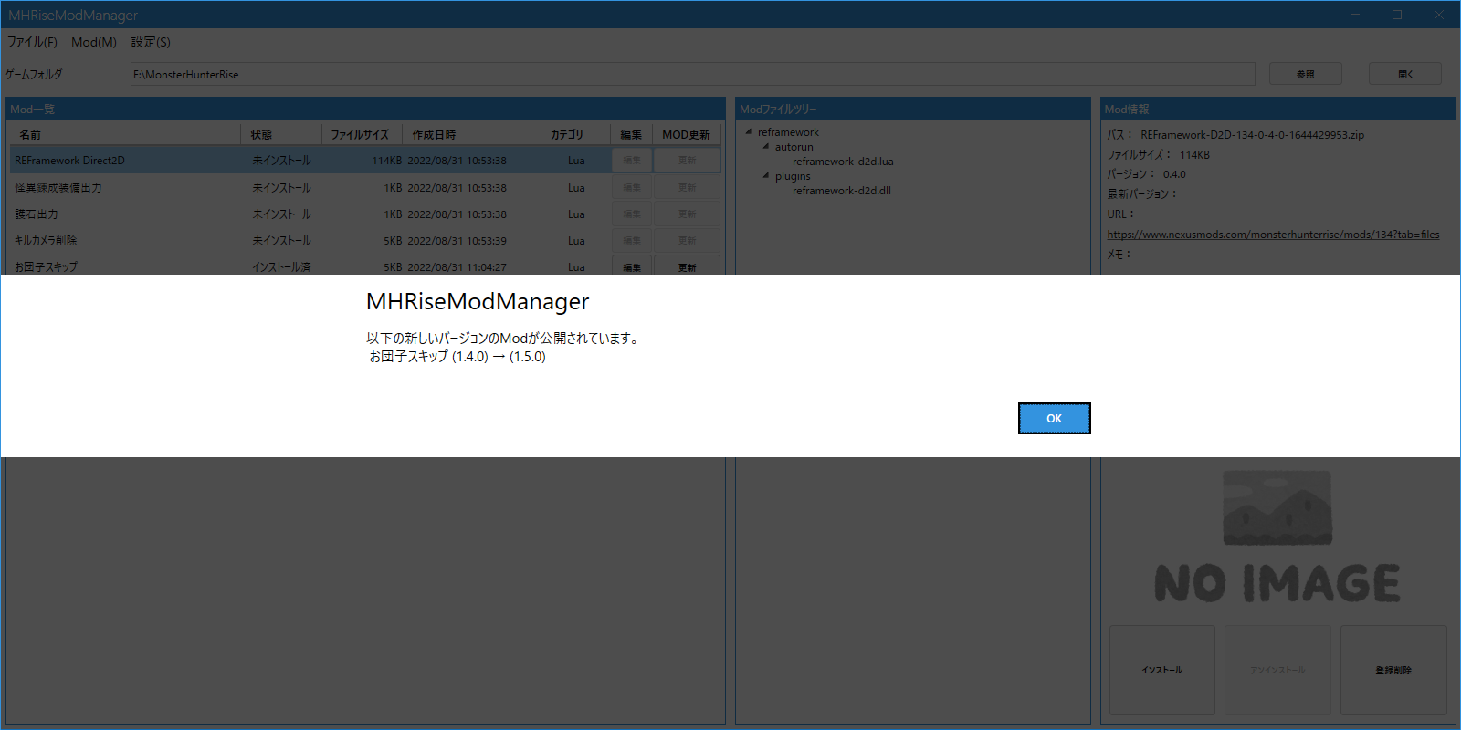Open the nexusmods URL link
The height and width of the screenshot is (730, 1461).
[x=1273, y=235]
